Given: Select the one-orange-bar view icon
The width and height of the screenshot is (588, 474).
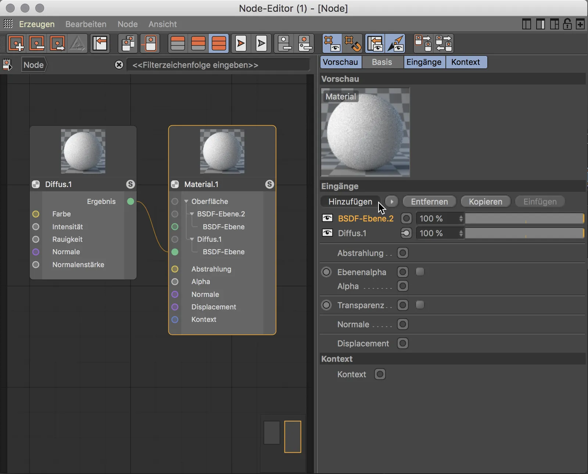Looking at the screenshot, I should click(178, 44).
